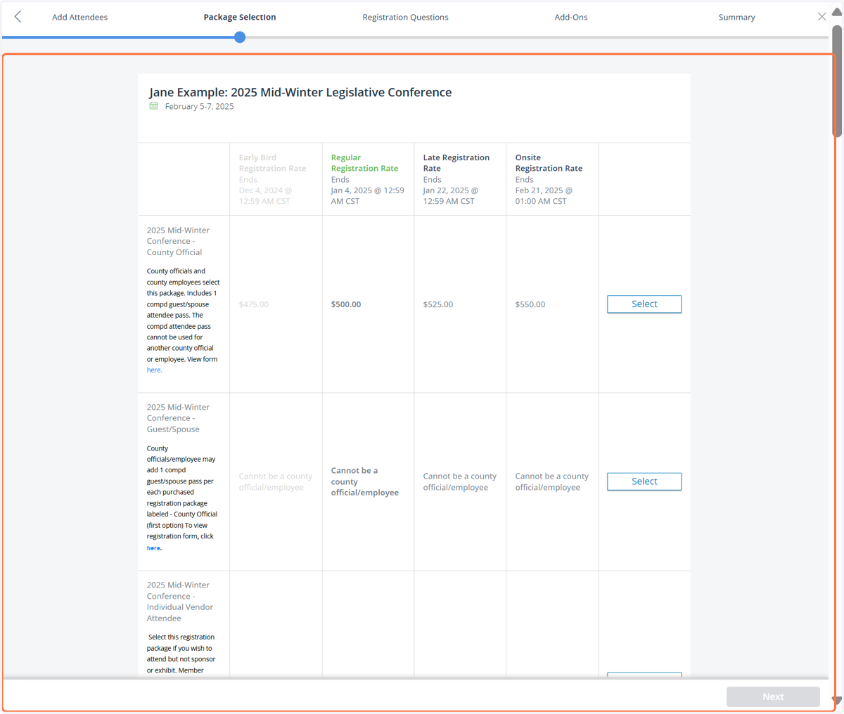
Task: Select the Guest/Spouse package
Action: [x=644, y=481]
